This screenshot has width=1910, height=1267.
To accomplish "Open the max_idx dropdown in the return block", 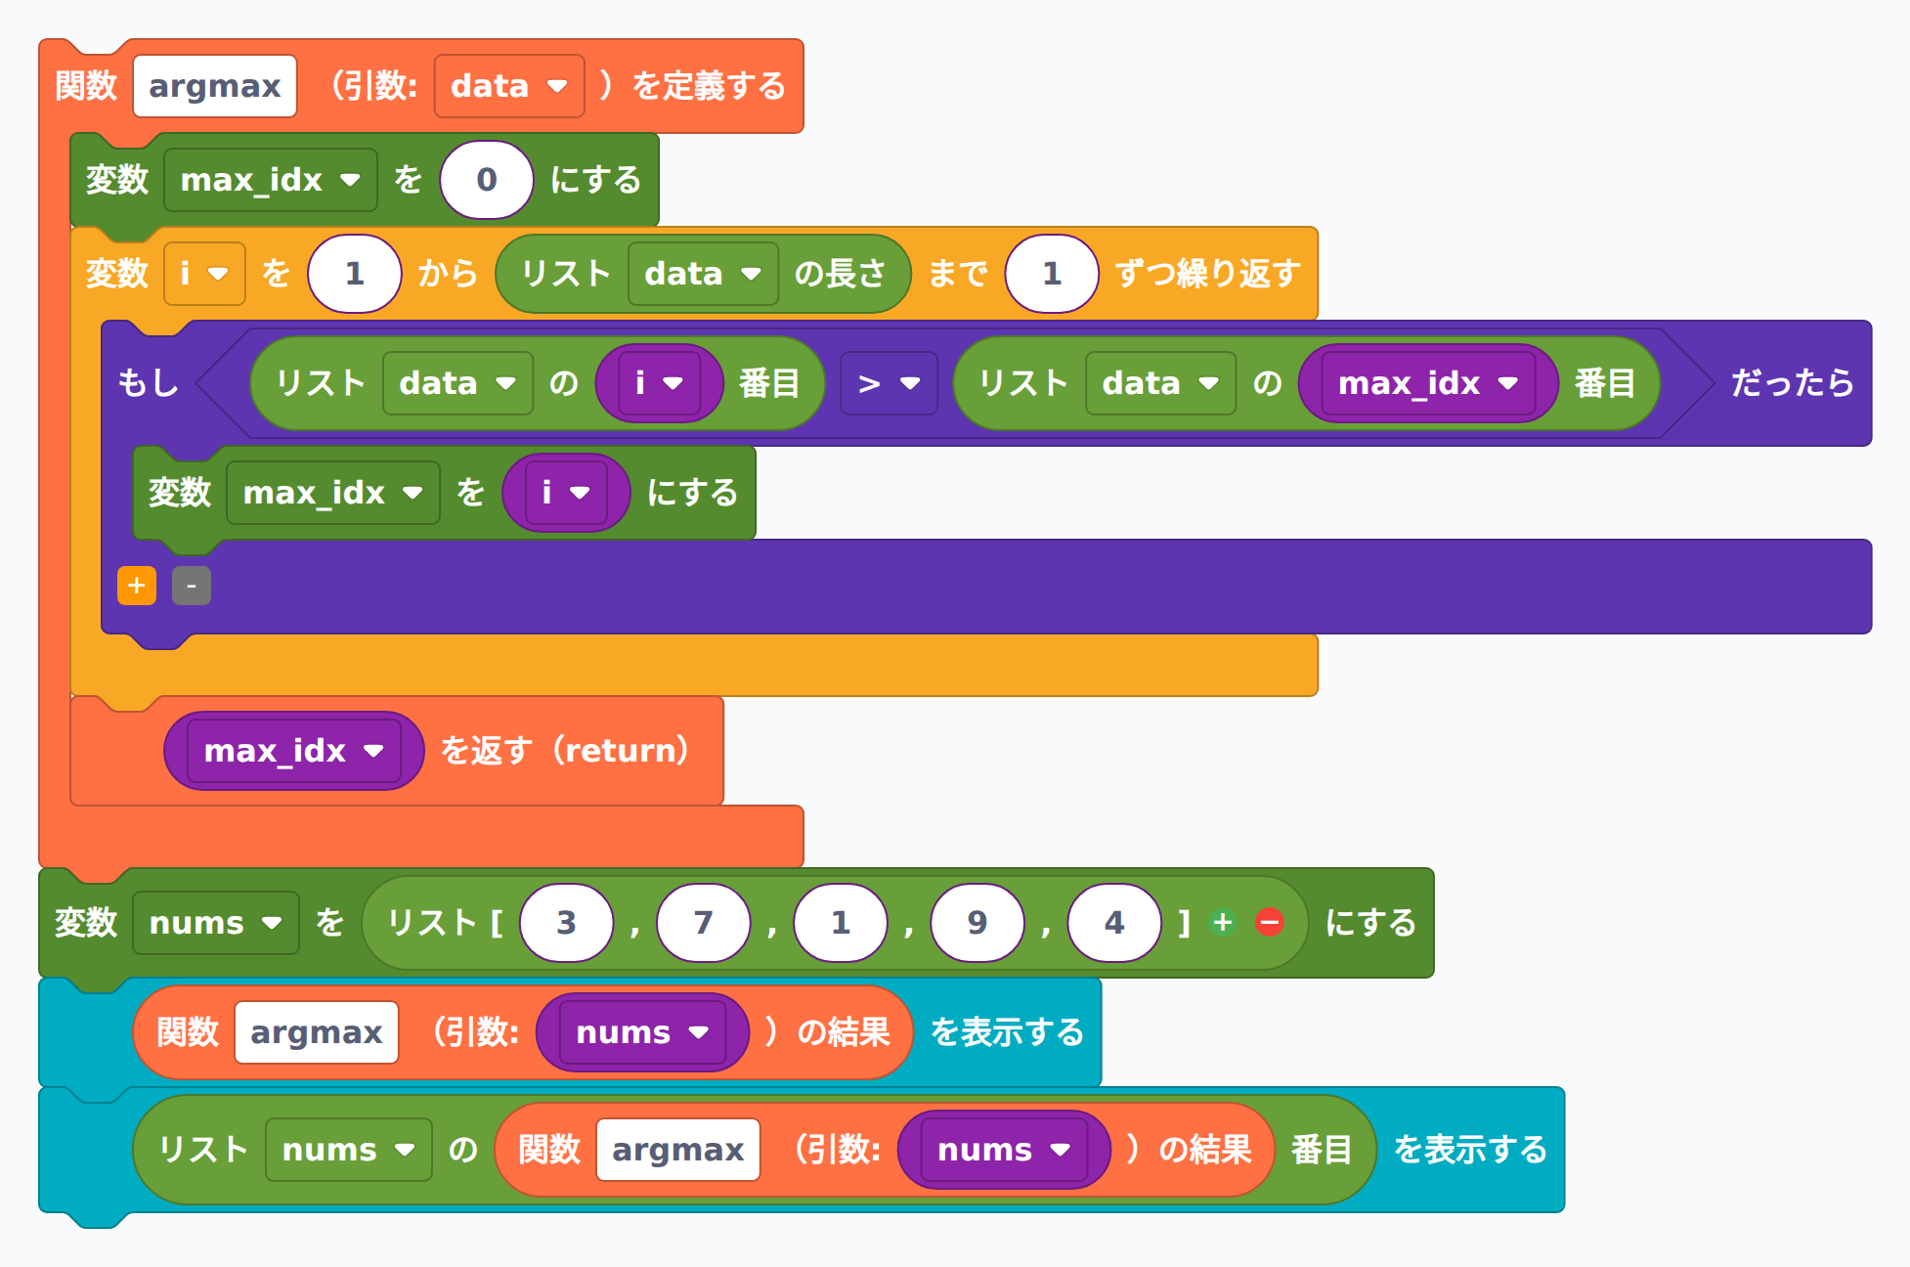I will click(294, 751).
